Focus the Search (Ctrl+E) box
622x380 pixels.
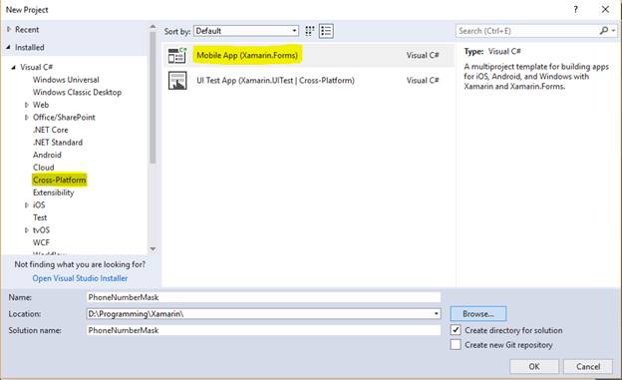point(527,31)
